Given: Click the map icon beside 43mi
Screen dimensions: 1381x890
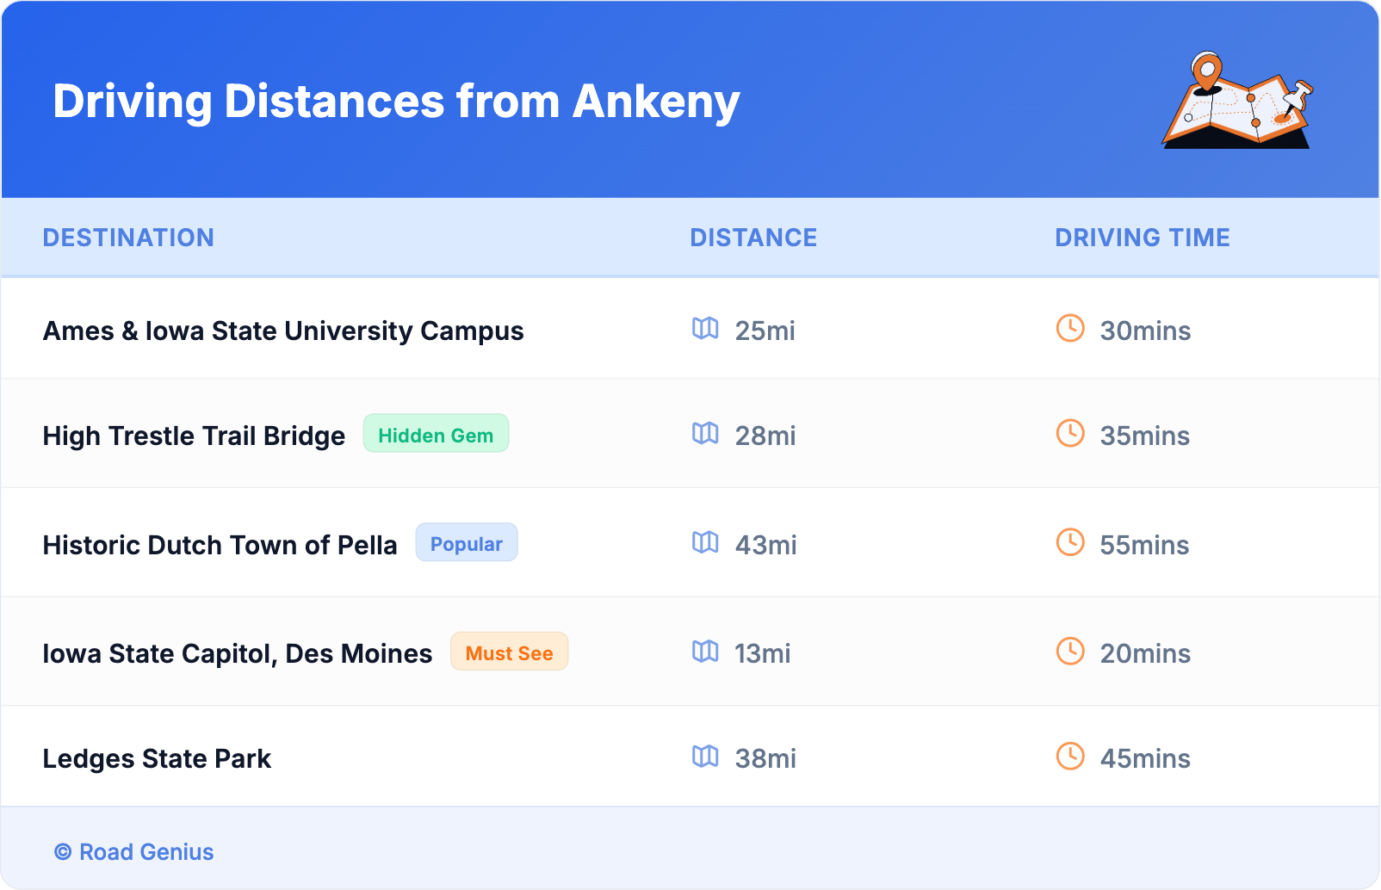Looking at the screenshot, I should (x=705, y=543).
